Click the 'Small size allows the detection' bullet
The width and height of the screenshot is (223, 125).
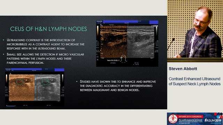tap(45, 59)
